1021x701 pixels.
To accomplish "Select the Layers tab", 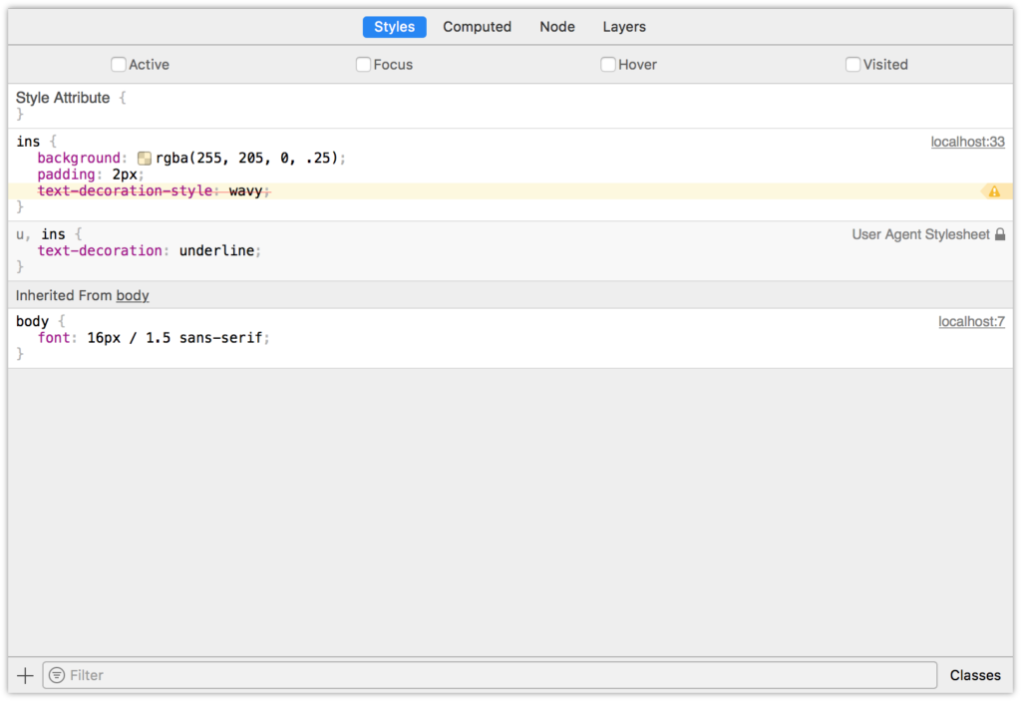I will point(624,27).
